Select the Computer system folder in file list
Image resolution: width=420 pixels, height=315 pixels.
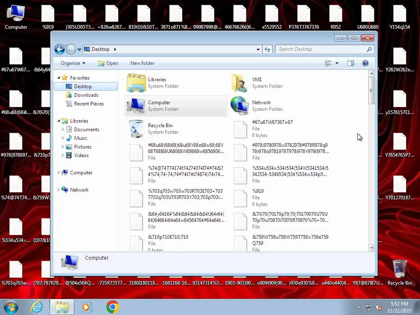(x=176, y=106)
